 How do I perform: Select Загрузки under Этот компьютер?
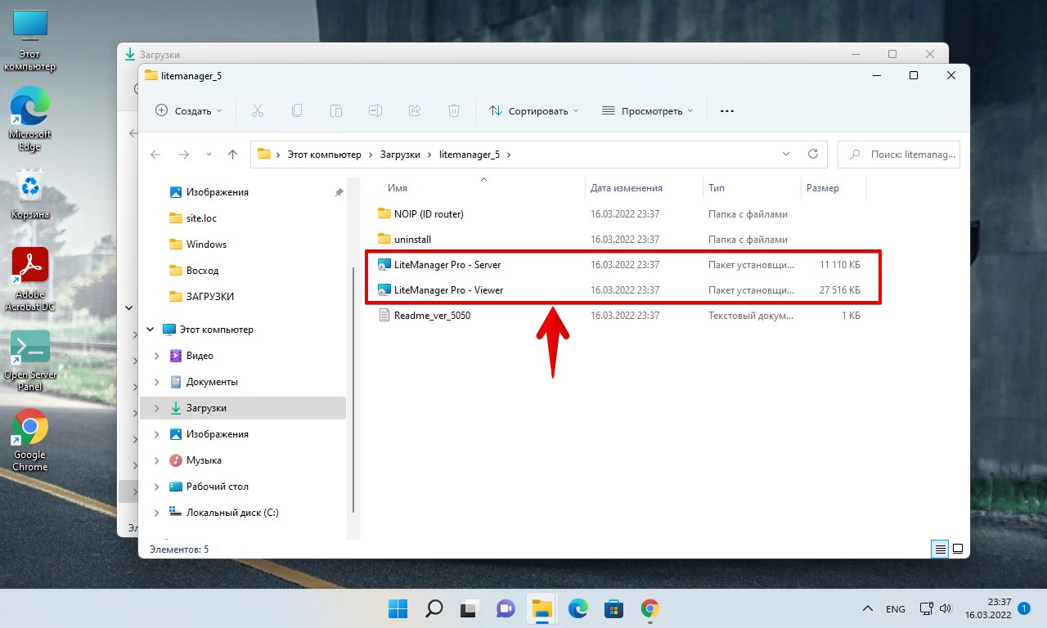tap(243, 408)
